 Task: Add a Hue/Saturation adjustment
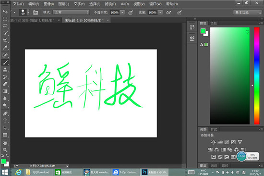[x=210, y=150]
